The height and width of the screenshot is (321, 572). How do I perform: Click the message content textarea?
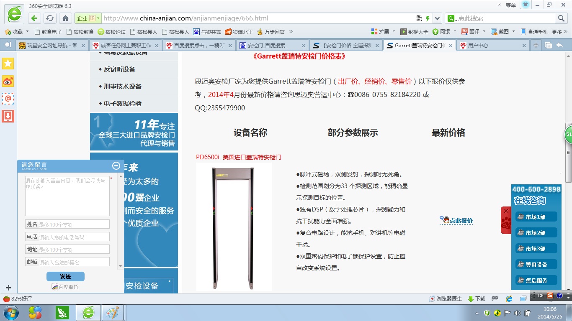pos(67,195)
